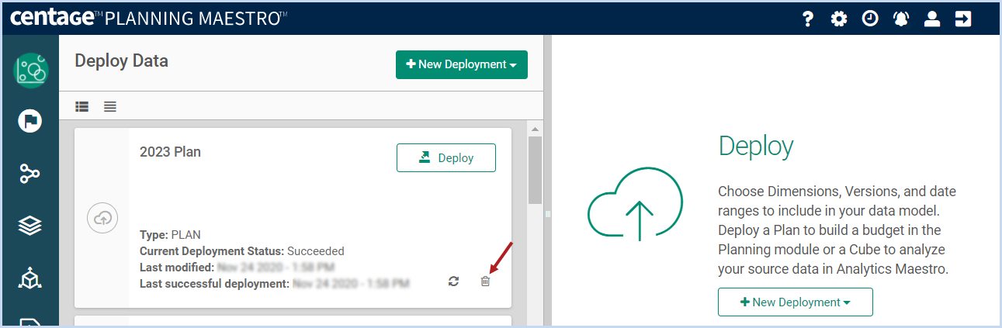Open the green New Deployment dropdown
Image resolution: width=1002 pixels, height=328 pixels.
(462, 65)
